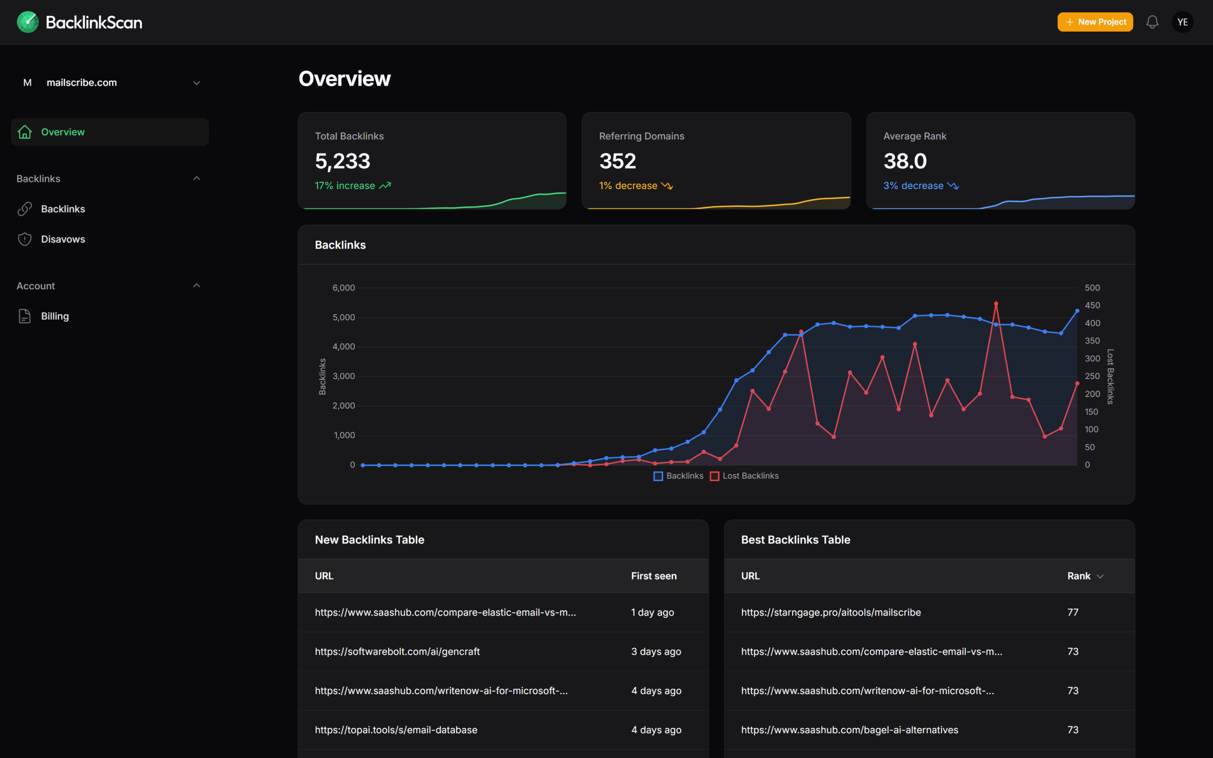Click the red Lost Backlinks legend swatch
The width and height of the screenshot is (1213, 758).
click(715, 476)
